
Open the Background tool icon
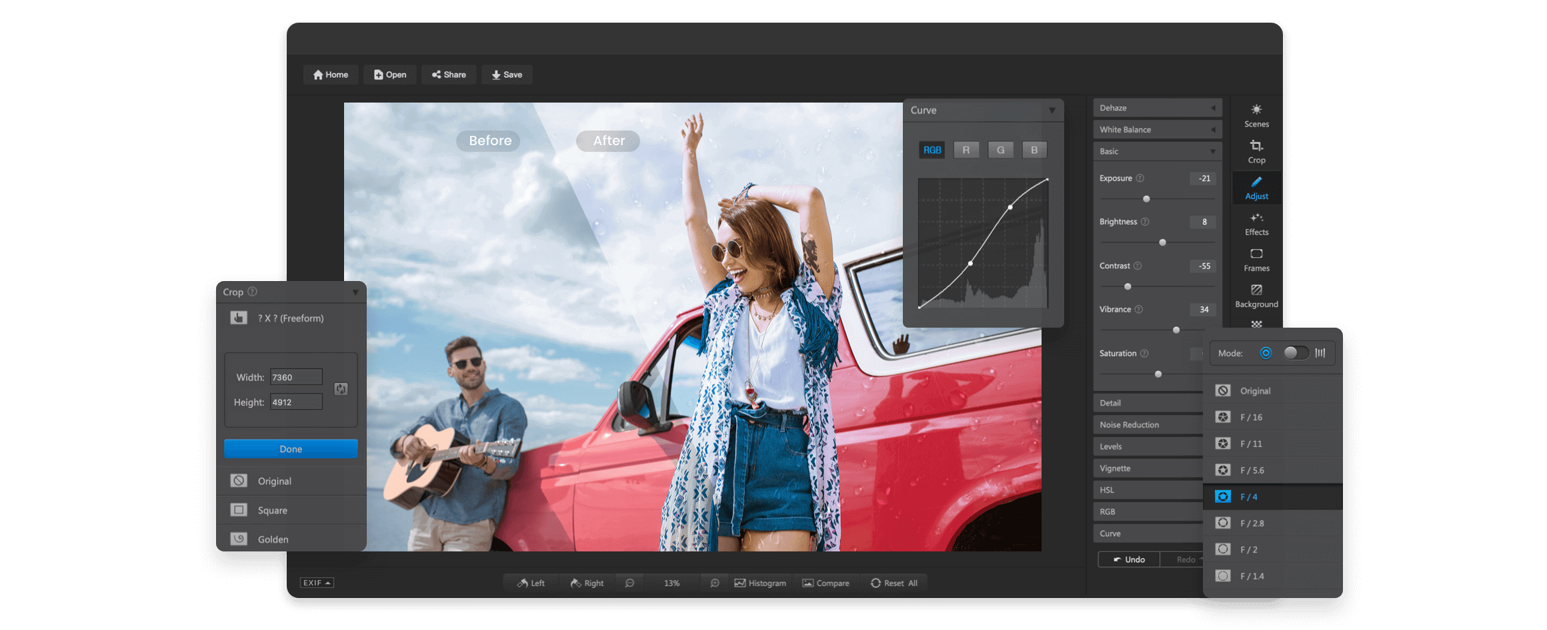point(1256,295)
